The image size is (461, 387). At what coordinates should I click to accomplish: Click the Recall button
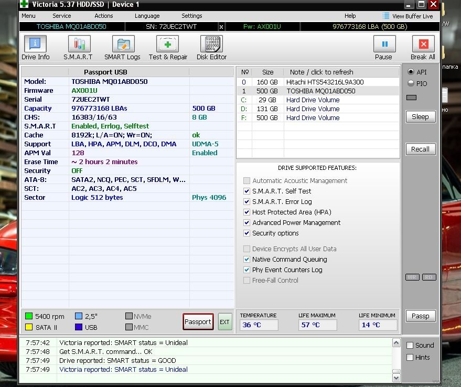coord(421,149)
